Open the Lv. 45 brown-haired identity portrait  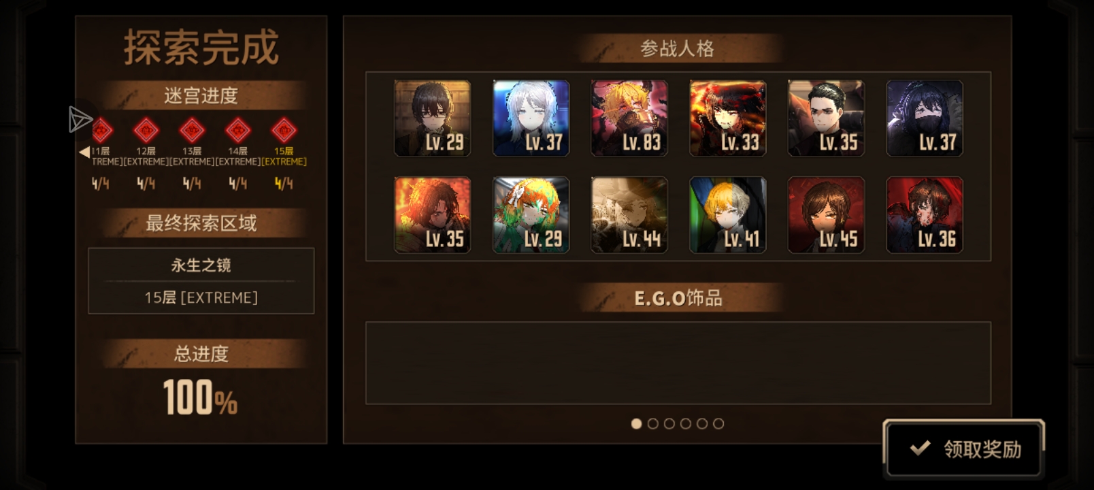(x=826, y=215)
